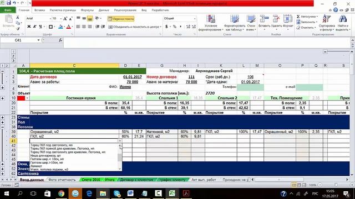Image resolution: width=355 pixels, height=199 pixels.
Task: Open Условное форматирование
Action: point(211,23)
